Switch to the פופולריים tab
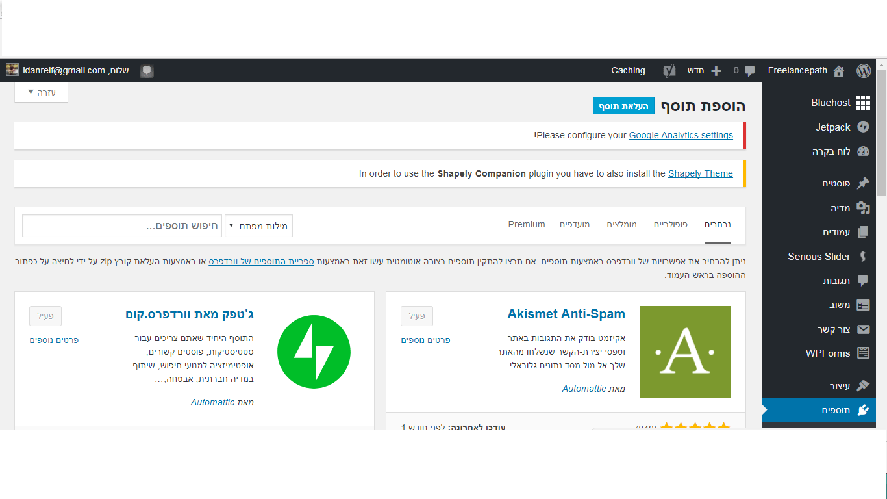This screenshot has height=499, width=887. (671, 225)
